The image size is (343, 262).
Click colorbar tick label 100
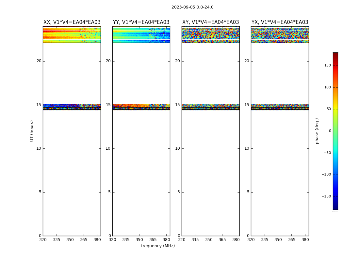coord(328,87)
